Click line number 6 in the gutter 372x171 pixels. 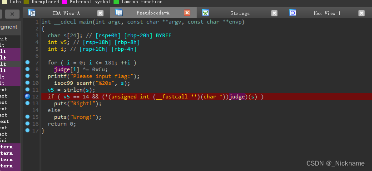(x=37, y=56)
